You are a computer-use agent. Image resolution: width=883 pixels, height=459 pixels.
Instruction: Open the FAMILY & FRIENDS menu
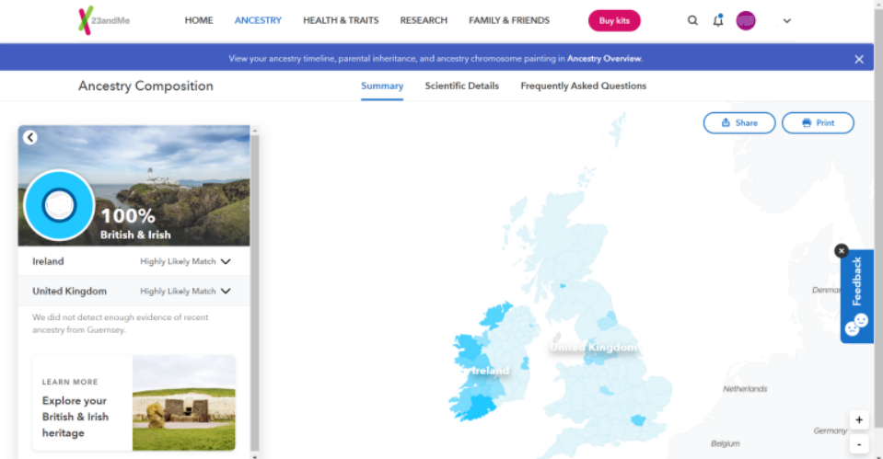[509, 20]
